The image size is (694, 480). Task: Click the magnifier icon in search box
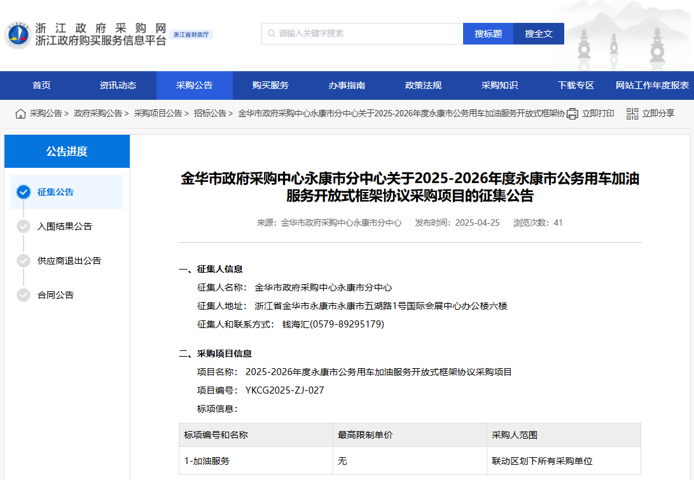[x=272, y=34]
